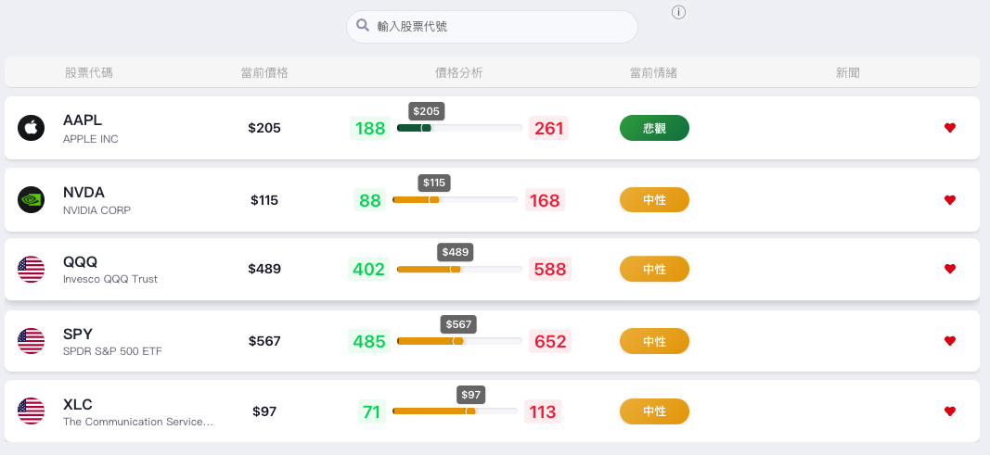Screen dimensions: 990x455
Task: Click the 當前情緒 column header
Action: pos(653,73)
